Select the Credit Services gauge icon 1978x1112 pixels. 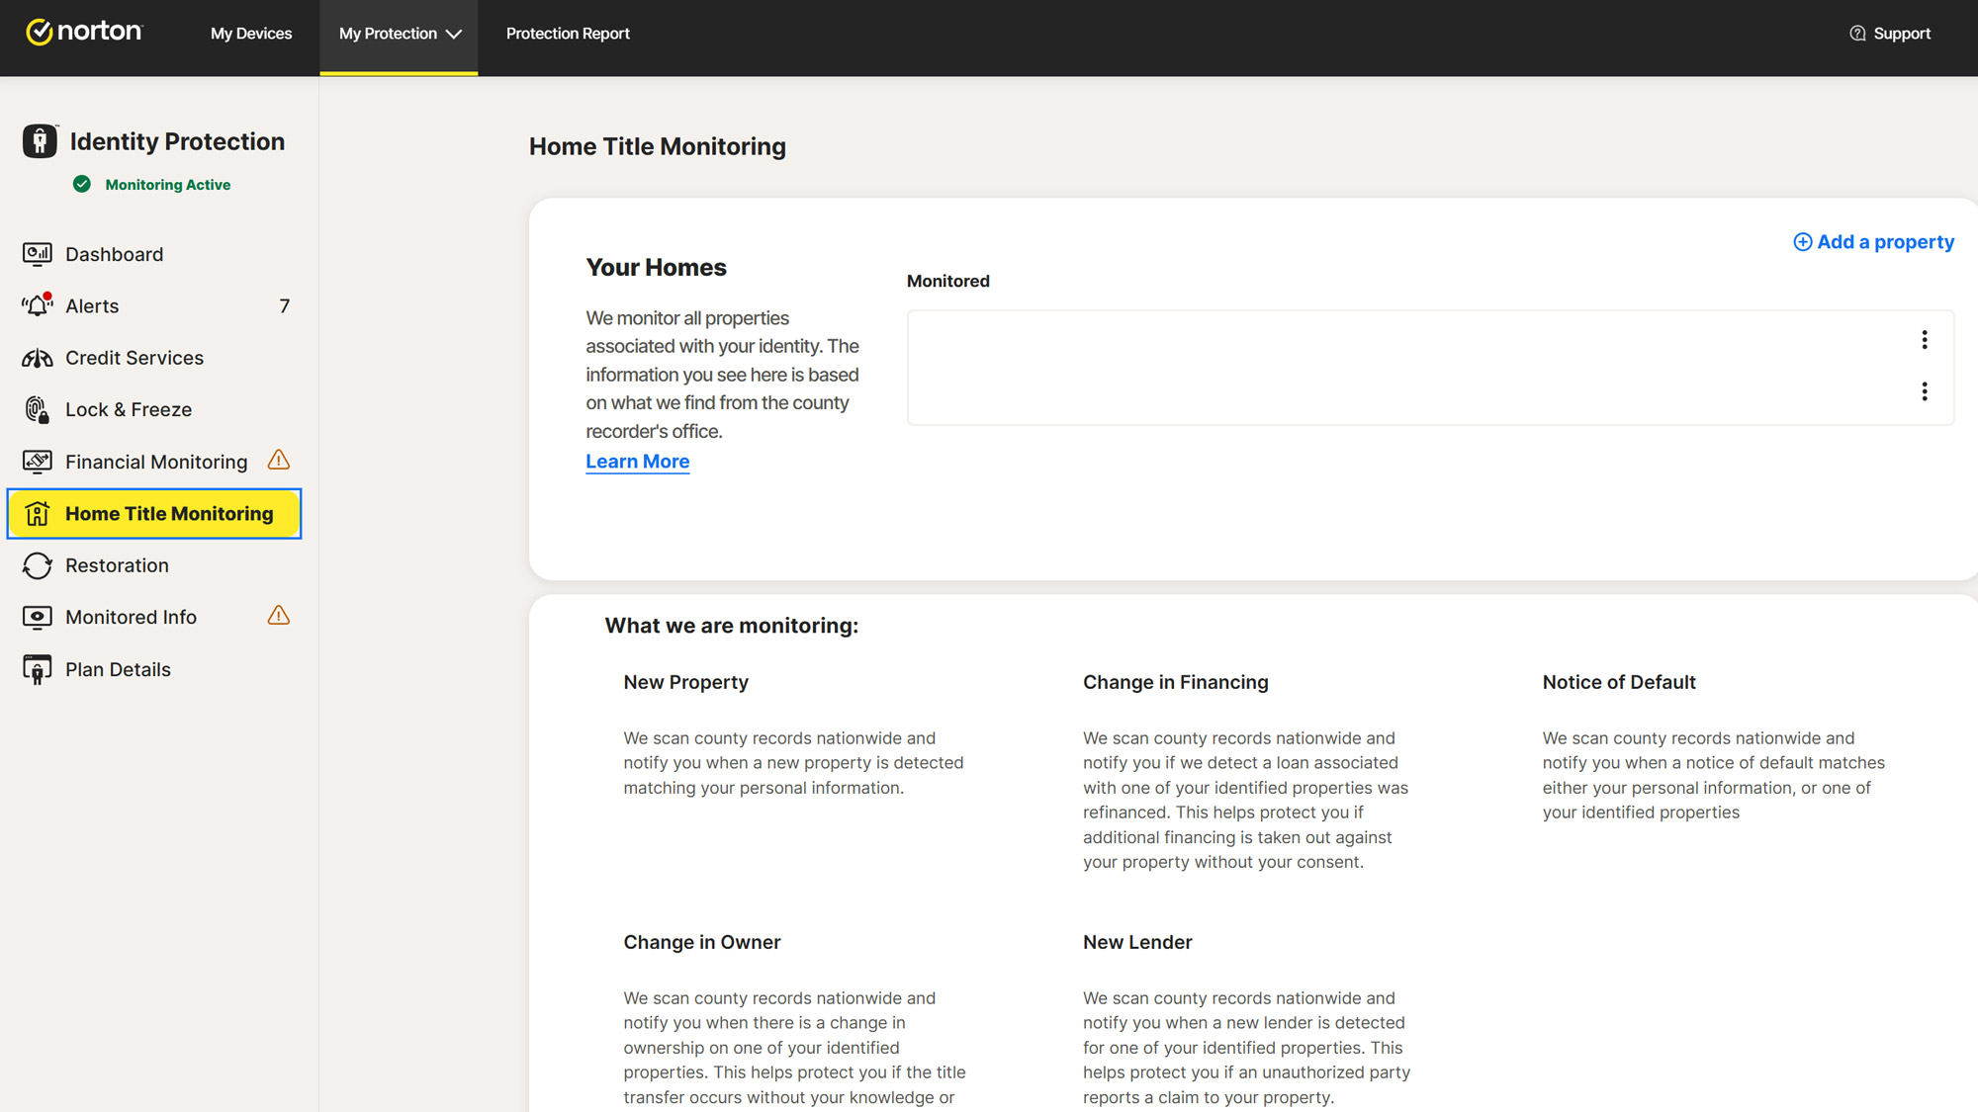[38, 358]
